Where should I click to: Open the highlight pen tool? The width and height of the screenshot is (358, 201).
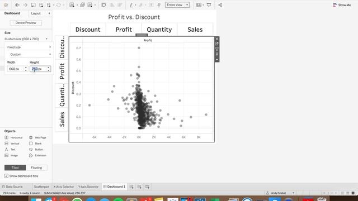coord(131,5)
